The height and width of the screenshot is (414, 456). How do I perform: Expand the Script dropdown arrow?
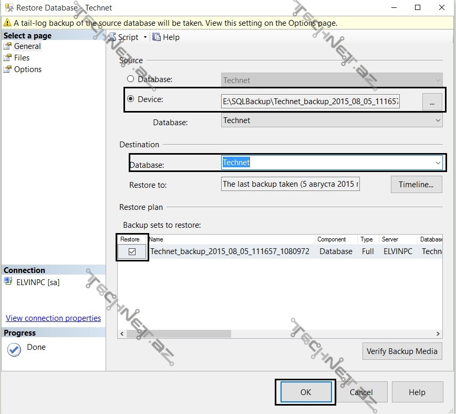(x=145, y=37)
